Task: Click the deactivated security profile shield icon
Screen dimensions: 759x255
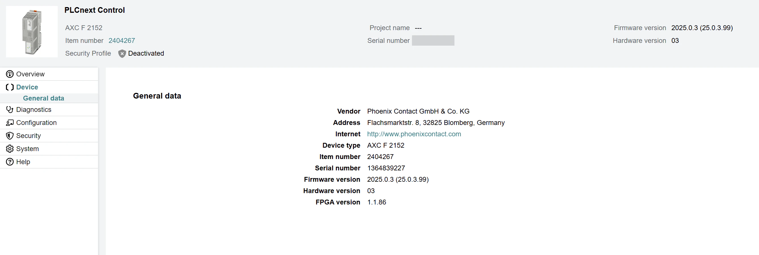Action: pyautogui.click(x=122, y=54)
